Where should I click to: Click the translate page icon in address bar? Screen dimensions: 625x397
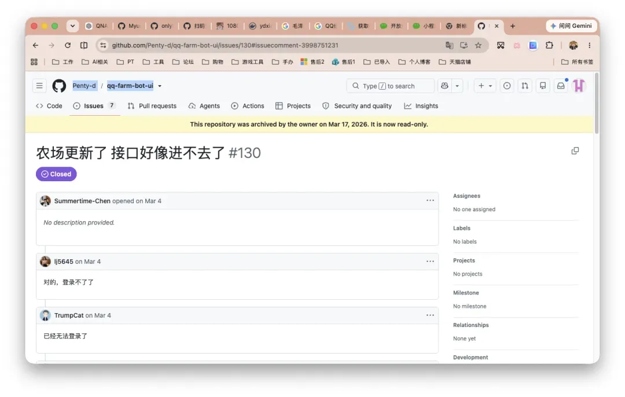[x=449, y=46]
